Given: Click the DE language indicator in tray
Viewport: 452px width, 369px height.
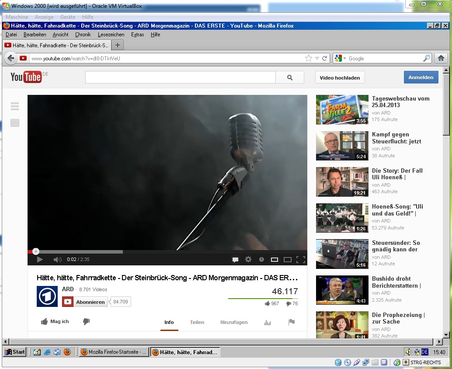Looking at the screenshot, I should click(424, 352).
